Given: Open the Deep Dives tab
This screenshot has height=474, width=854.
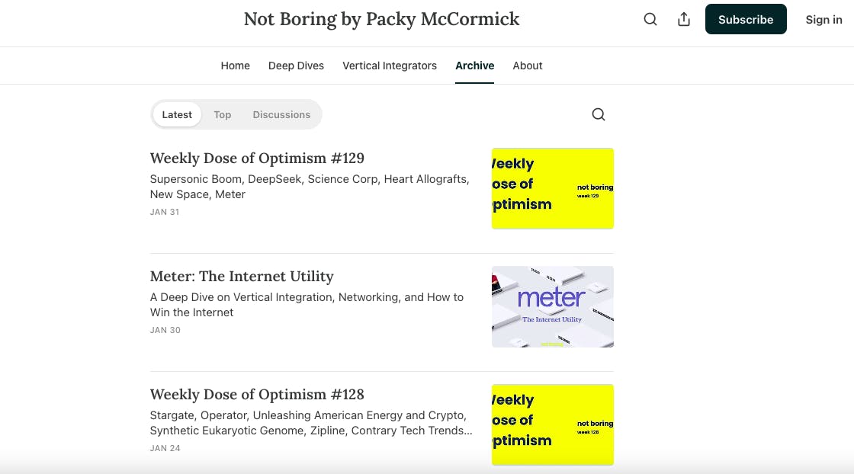Looking at the screenshot, I should point(296,66).
